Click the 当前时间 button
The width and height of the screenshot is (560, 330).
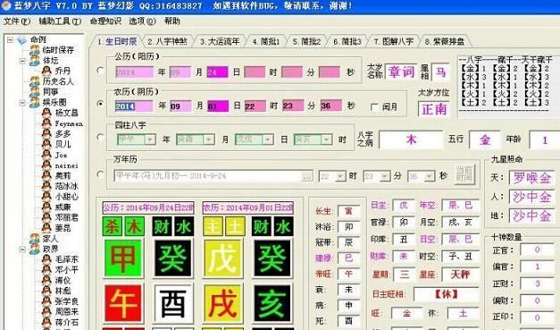tap(464, 174)
